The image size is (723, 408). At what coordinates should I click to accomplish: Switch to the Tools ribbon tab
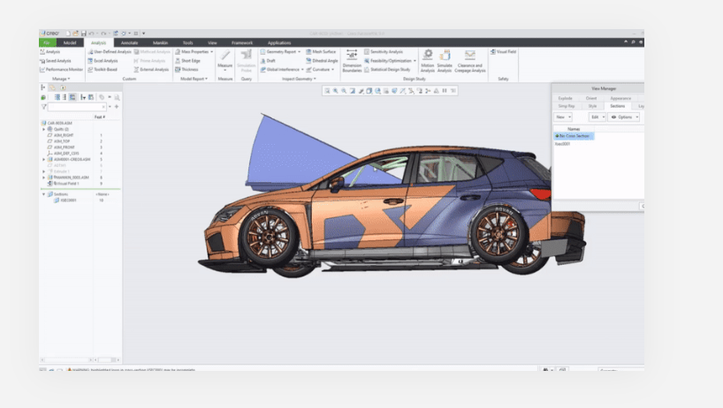[x=187, y=42]
